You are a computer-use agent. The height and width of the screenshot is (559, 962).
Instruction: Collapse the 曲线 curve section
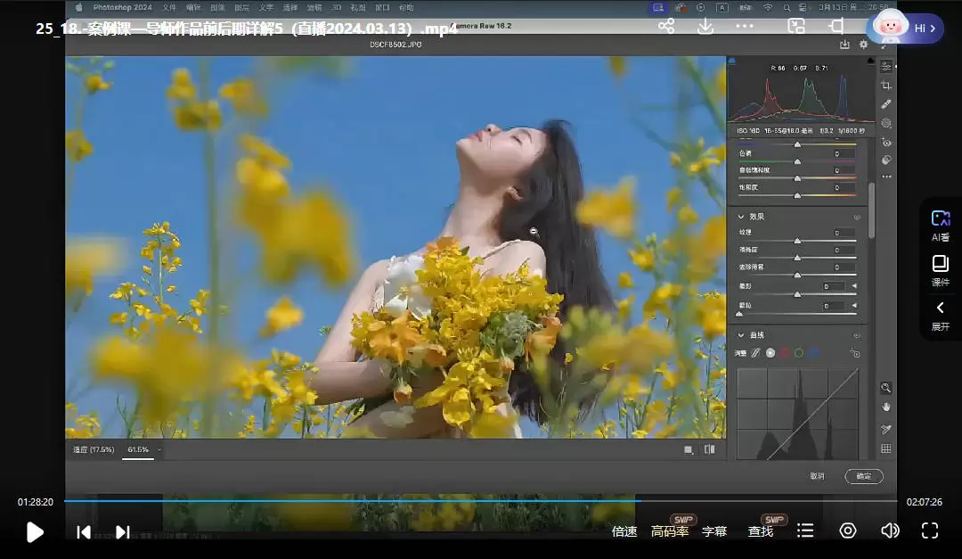coord(741,335)
